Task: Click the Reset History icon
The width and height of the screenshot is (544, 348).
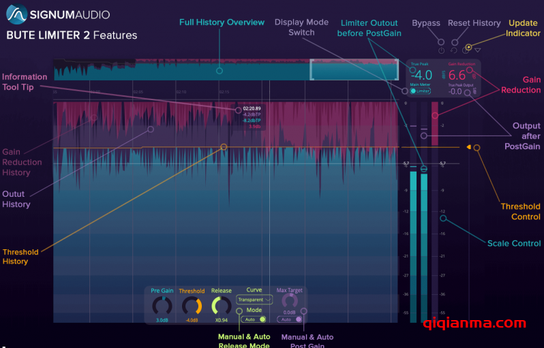Action: point(454,50)
